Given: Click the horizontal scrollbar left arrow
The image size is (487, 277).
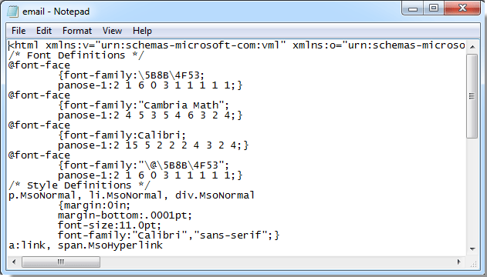Looking at the screenshot, I should [14, 262].
